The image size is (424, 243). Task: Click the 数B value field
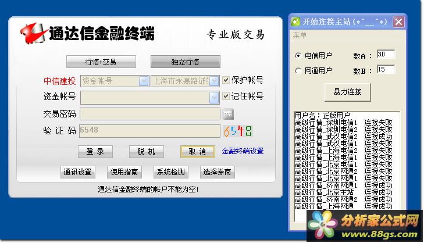pyautogui.click(x=386, y=69)
